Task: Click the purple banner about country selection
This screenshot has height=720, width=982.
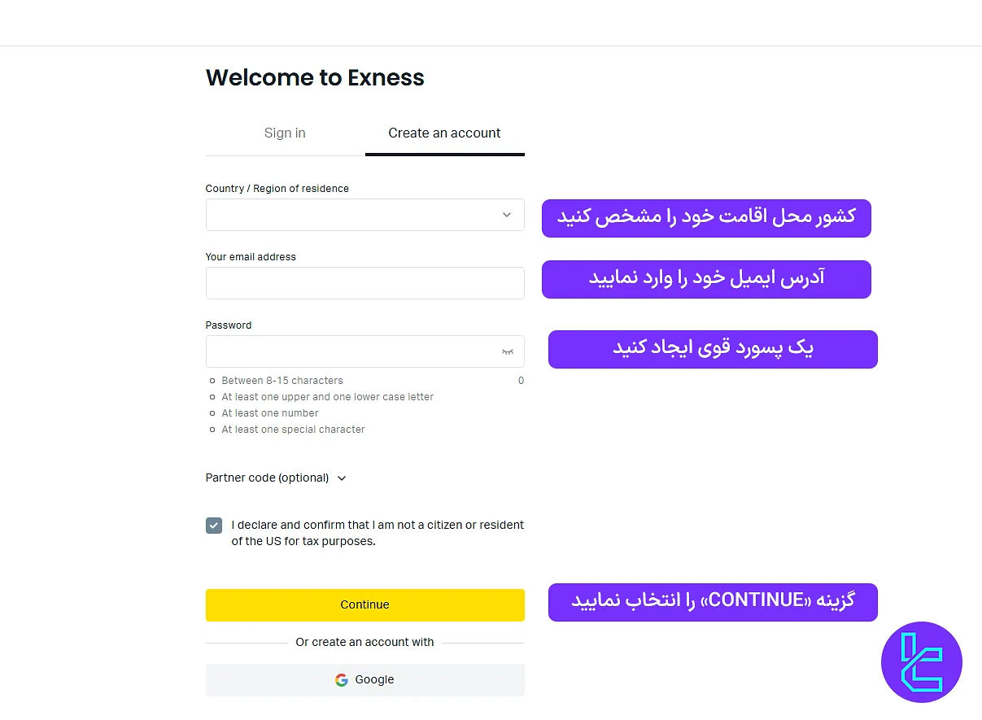Action: tap(706, 218)
